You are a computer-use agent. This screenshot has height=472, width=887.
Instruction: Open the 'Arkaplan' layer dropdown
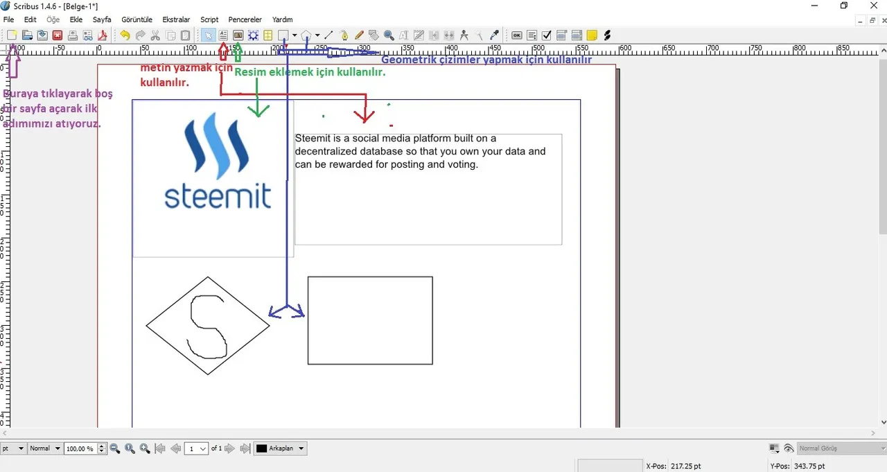point(281,448)
